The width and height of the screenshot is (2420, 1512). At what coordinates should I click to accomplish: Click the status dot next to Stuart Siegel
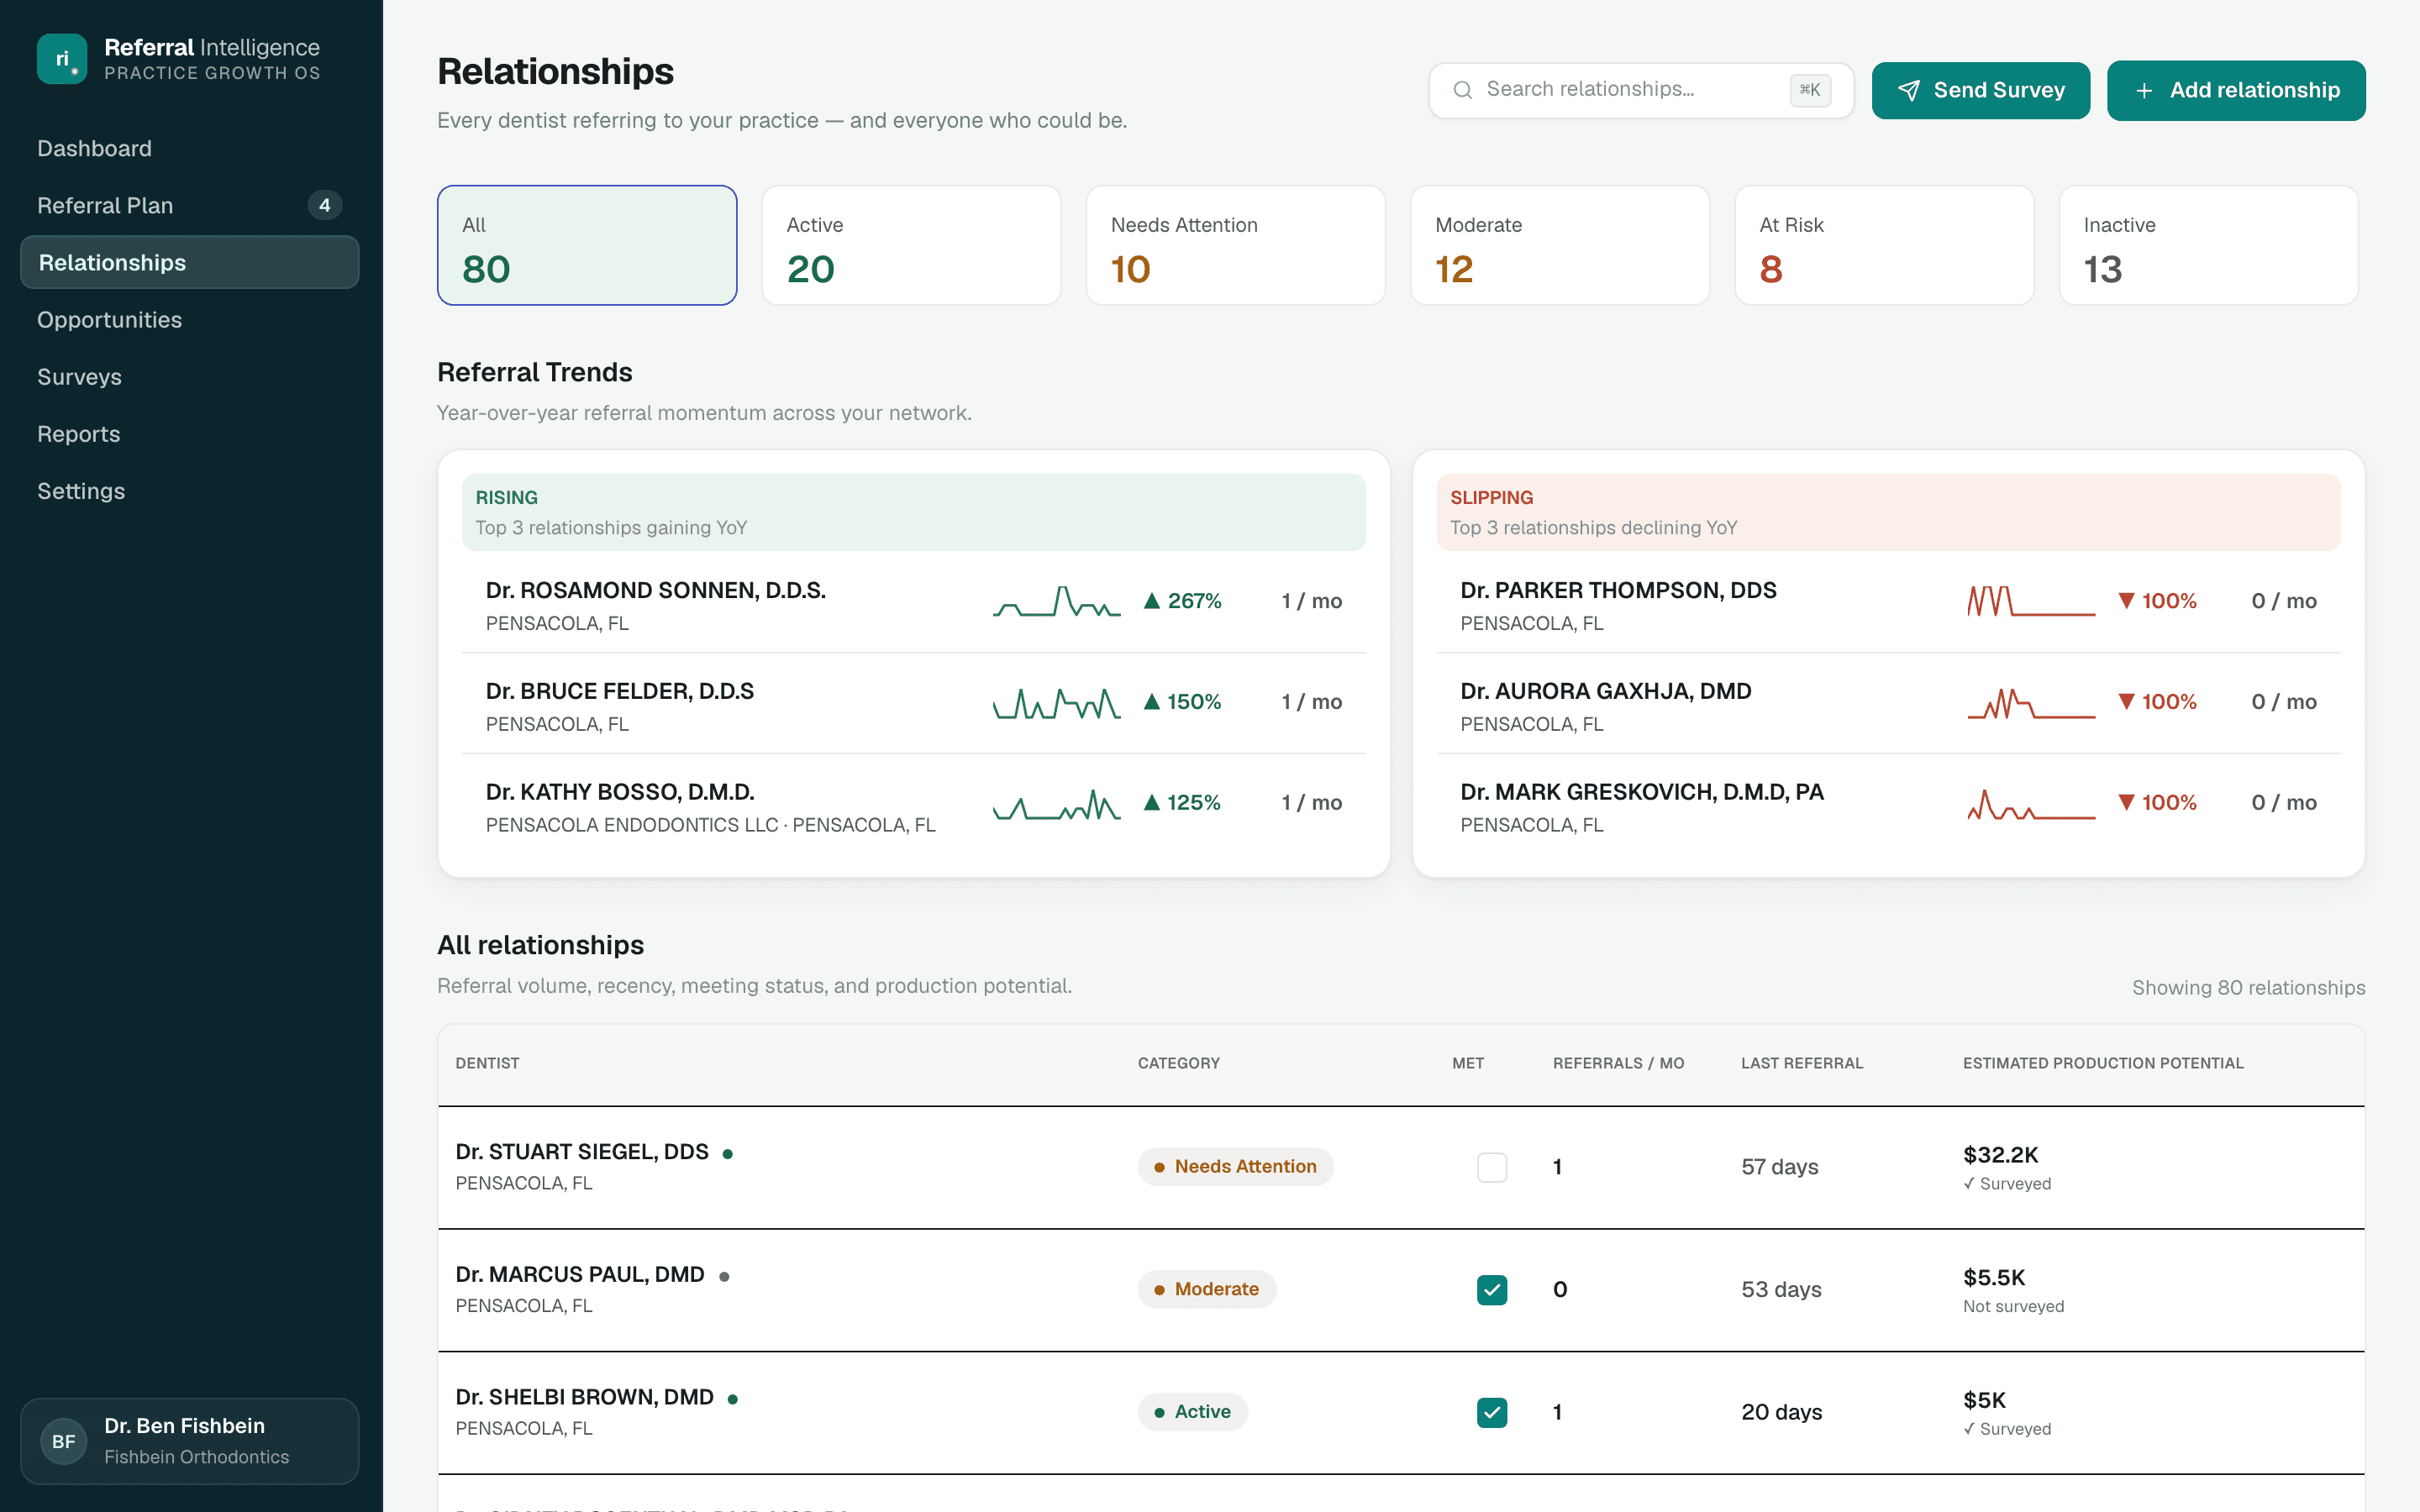(728, 1154)
